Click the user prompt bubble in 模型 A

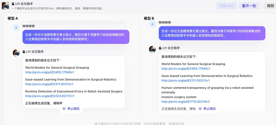[76, 37]
